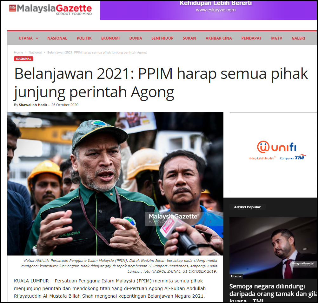Open the eskayvie.com purple ad banner
The height and width of the screenshot is (303, 318).
click(209, 10)
